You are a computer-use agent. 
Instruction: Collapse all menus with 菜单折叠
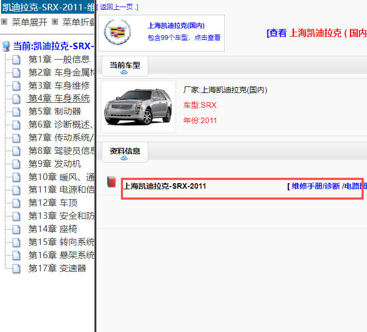[x=78, y=22]
